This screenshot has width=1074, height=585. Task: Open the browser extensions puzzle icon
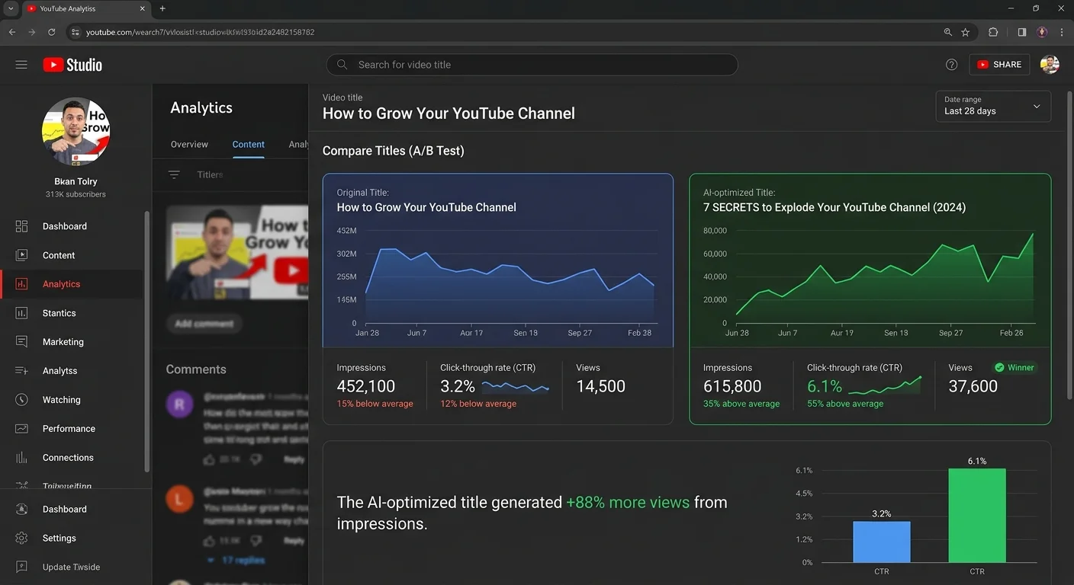tap(993, 32)
